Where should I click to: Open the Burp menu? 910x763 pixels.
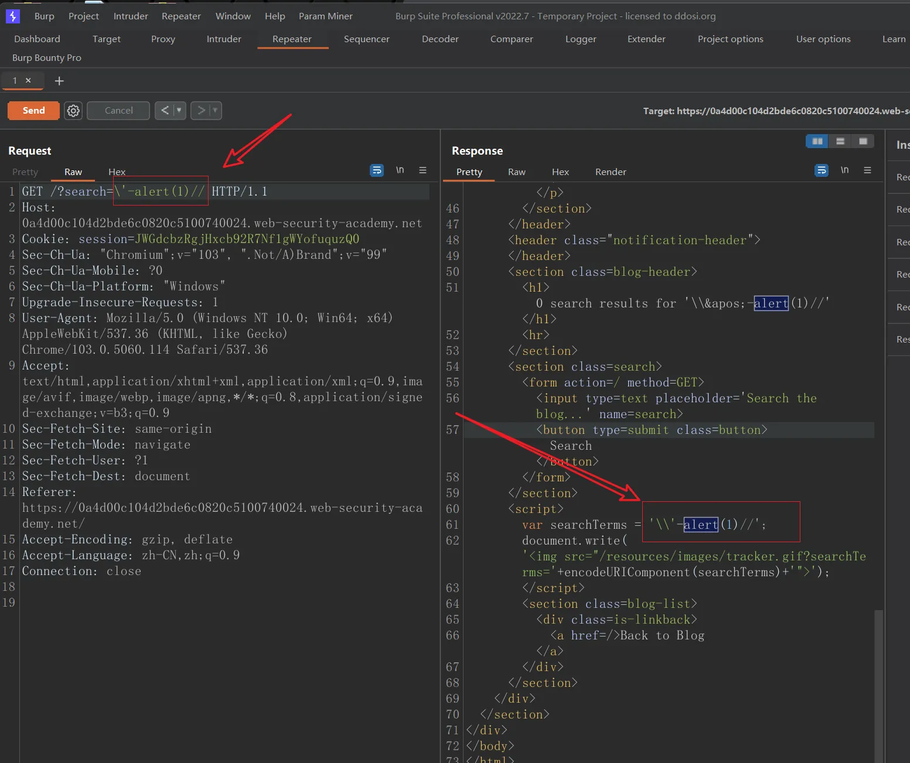tap(45, 16)
